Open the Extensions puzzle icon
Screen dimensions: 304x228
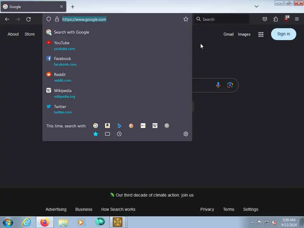point(275,19)
